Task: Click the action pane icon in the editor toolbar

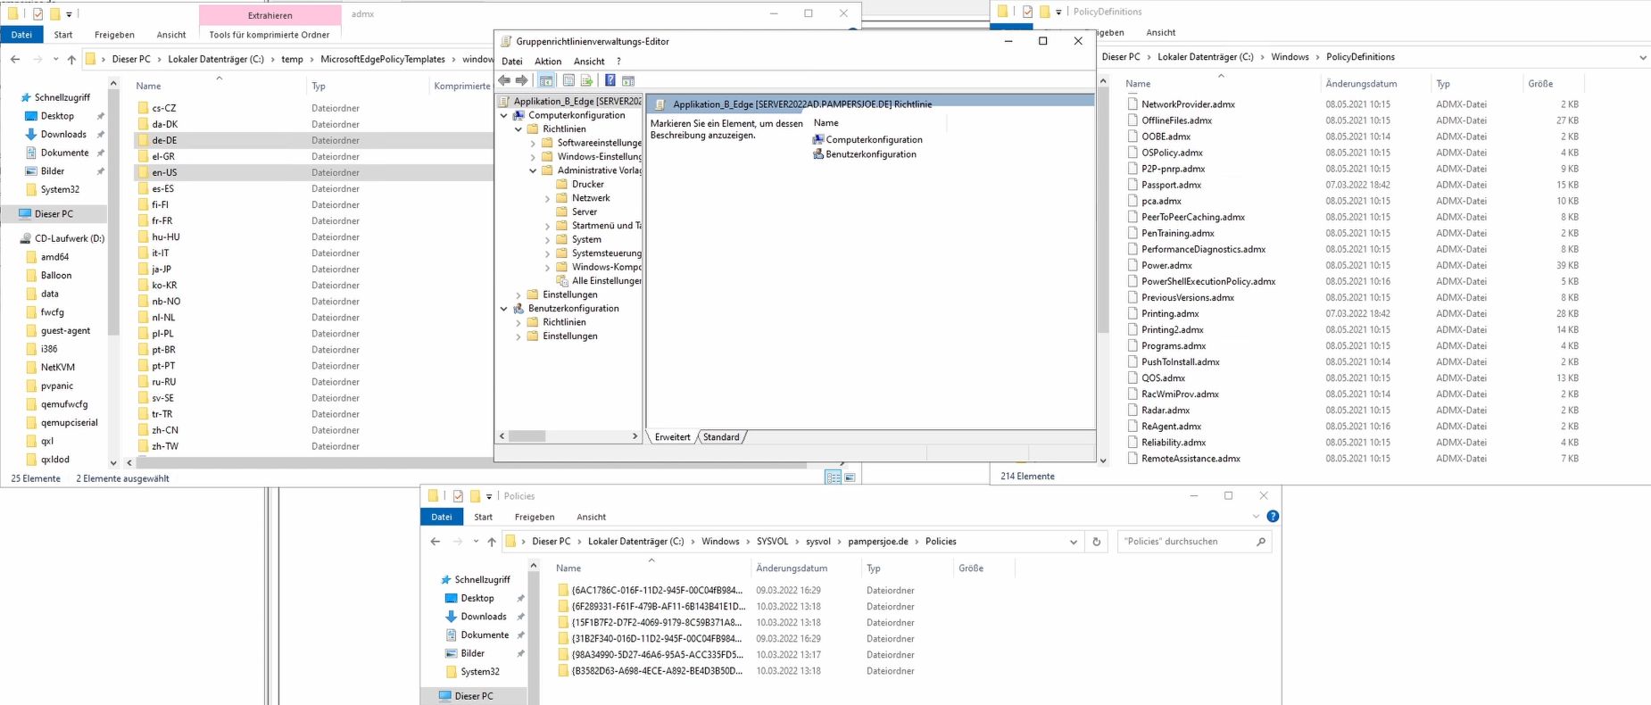Action: click(628, 80)
